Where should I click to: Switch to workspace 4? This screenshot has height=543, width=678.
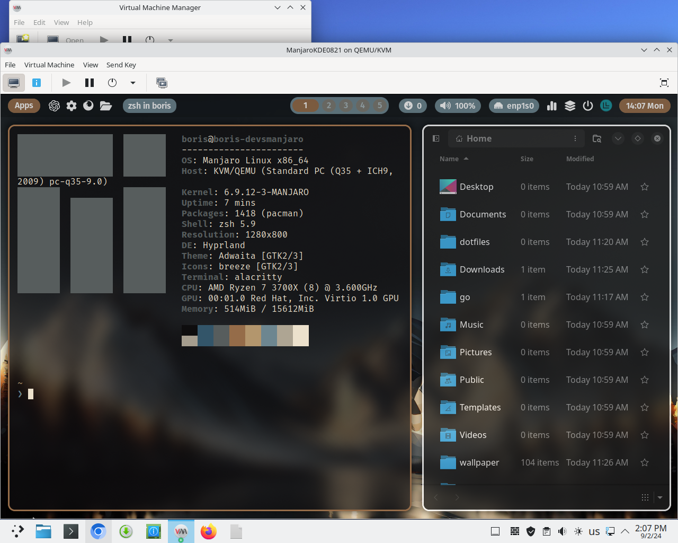pos(363,106)
